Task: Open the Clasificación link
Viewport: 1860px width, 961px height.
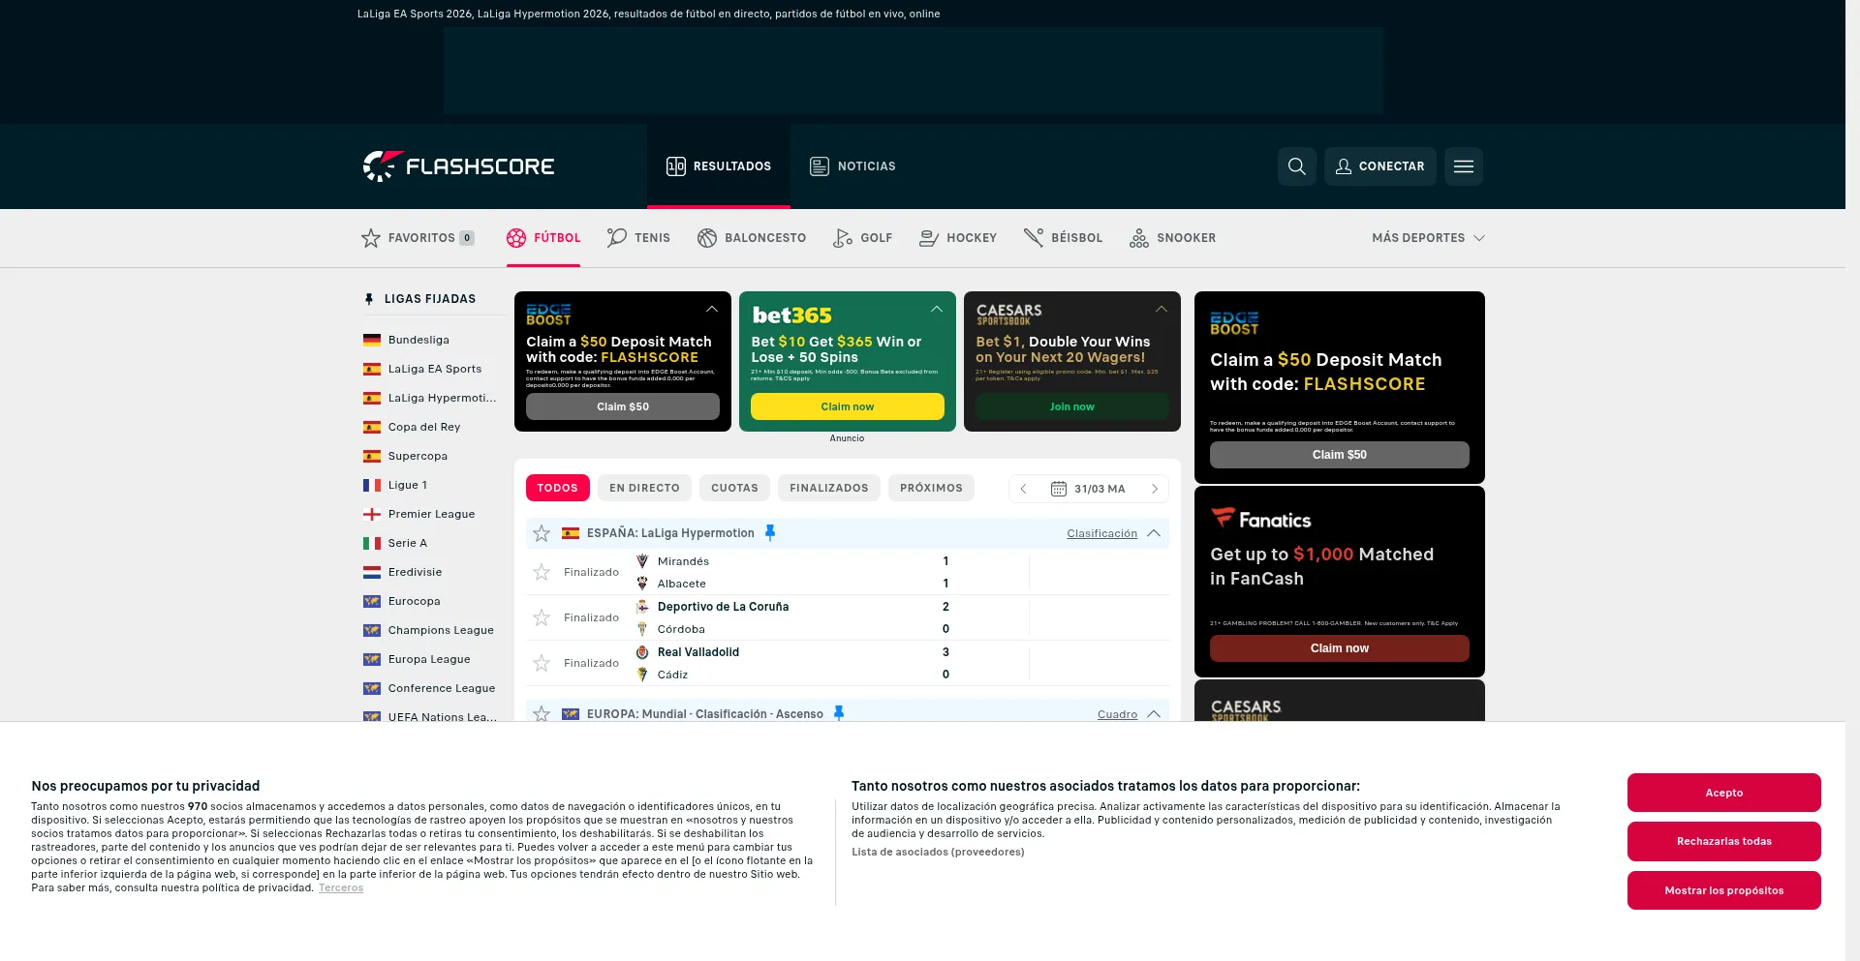Action: point(1101,533)
